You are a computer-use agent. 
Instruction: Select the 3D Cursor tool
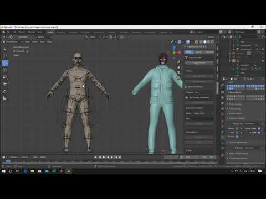[x=5, y=55]
